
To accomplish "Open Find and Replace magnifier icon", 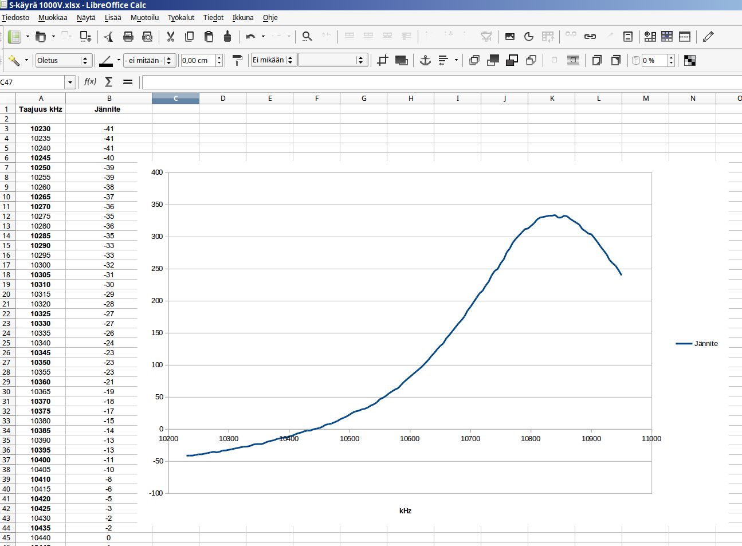I will 307,37.
